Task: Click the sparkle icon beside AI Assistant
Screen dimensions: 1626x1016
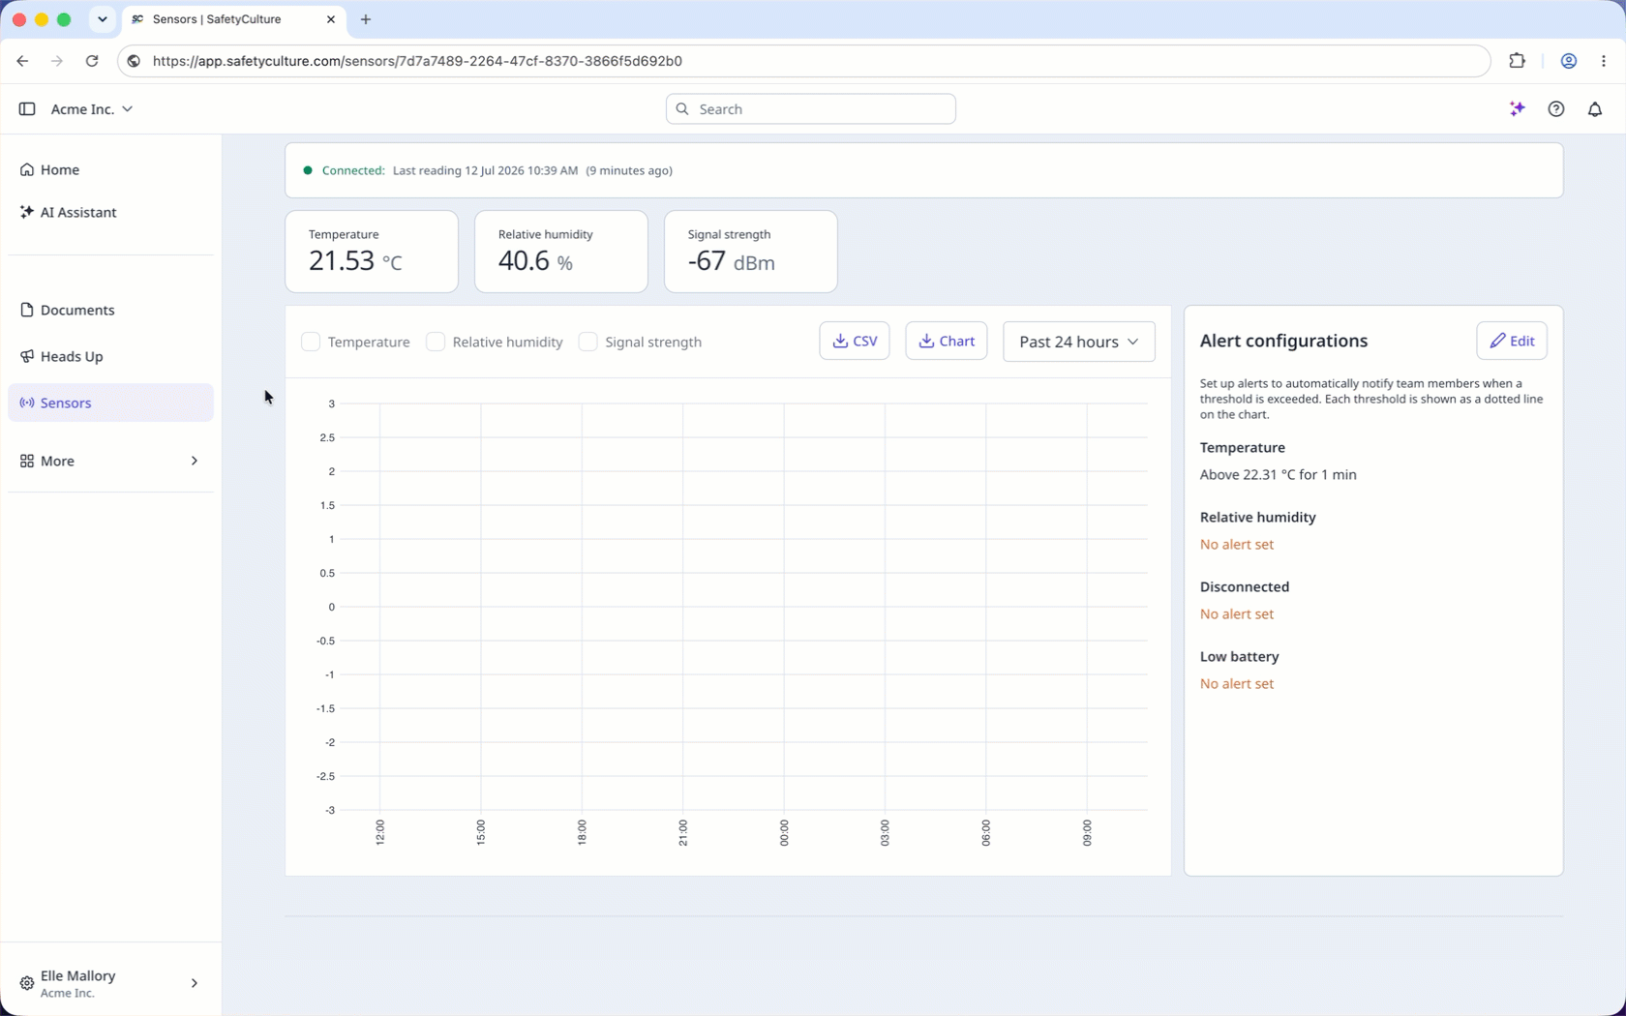Action: click(x=27, y=212)
